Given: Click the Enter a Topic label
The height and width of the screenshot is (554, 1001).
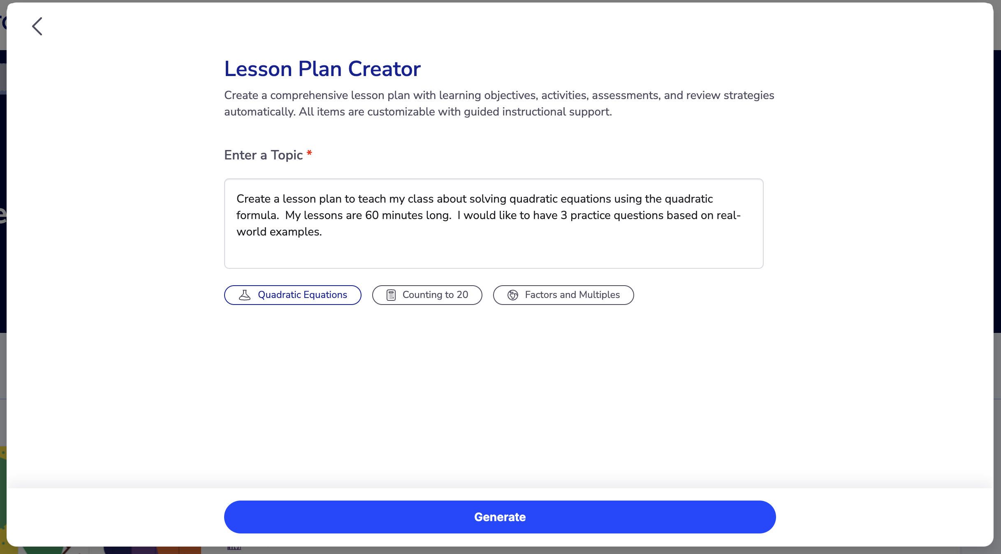Looking at the screenshot, I should pos(263,155).
